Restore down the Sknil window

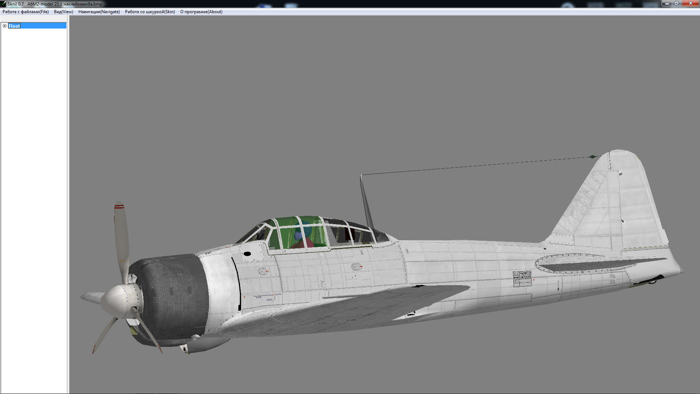point(678,3)
